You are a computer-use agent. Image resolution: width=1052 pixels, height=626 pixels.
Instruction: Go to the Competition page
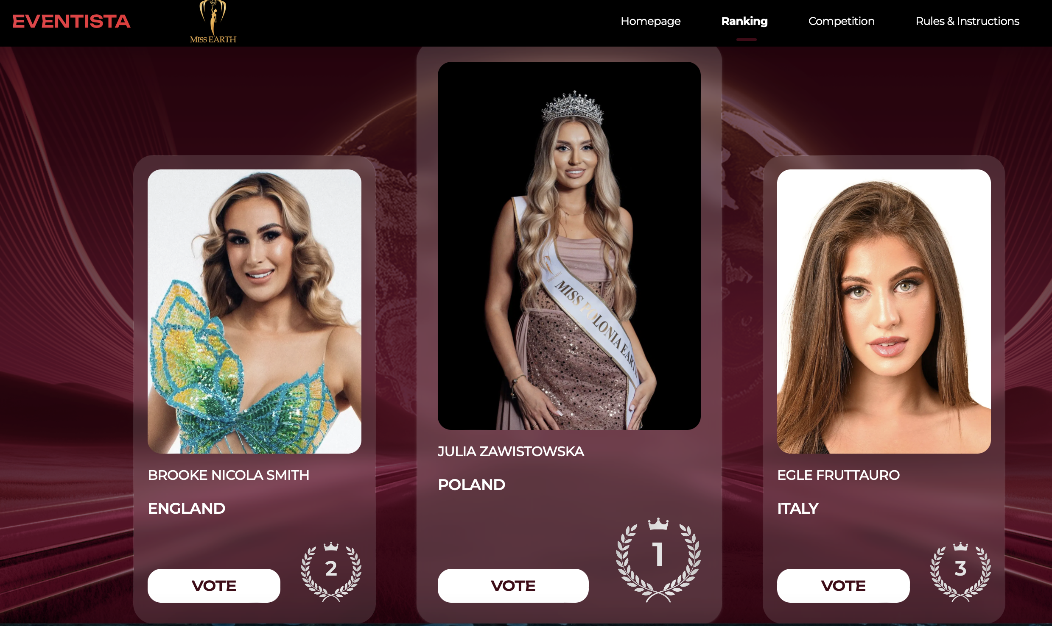pos(841,21)
